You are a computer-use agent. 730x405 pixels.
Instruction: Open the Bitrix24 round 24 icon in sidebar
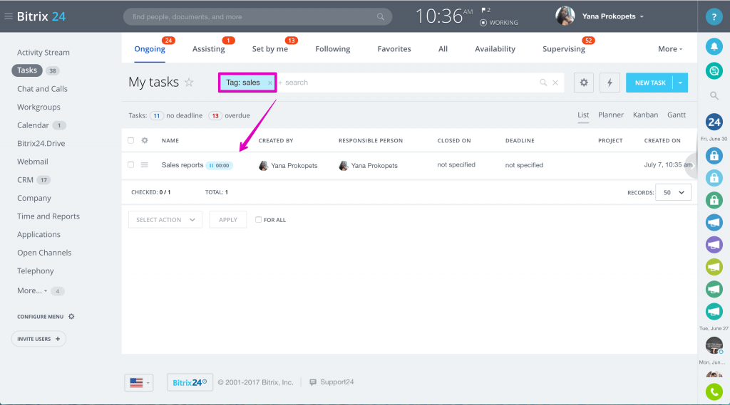(x=714, y=122)
